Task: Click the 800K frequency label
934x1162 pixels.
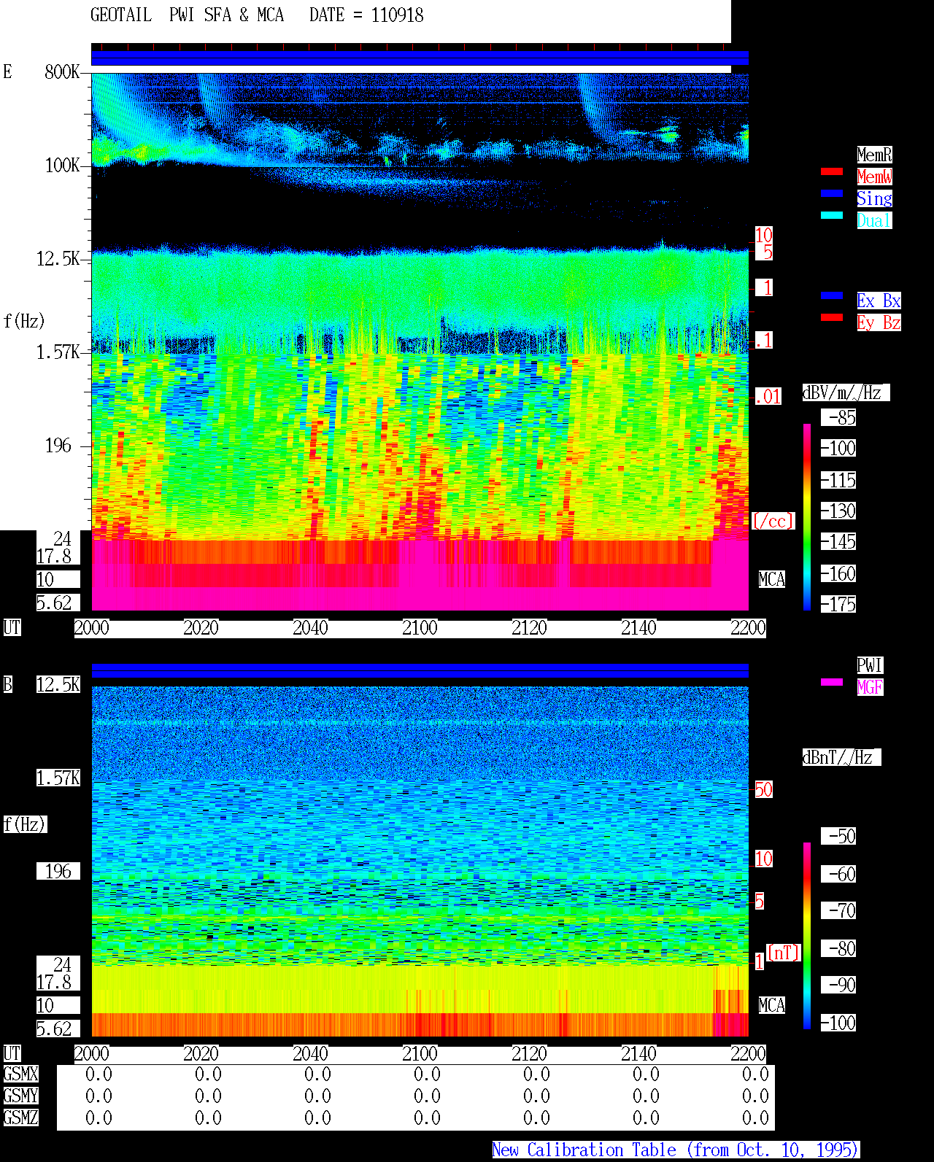Action: (x=62, y=71)
